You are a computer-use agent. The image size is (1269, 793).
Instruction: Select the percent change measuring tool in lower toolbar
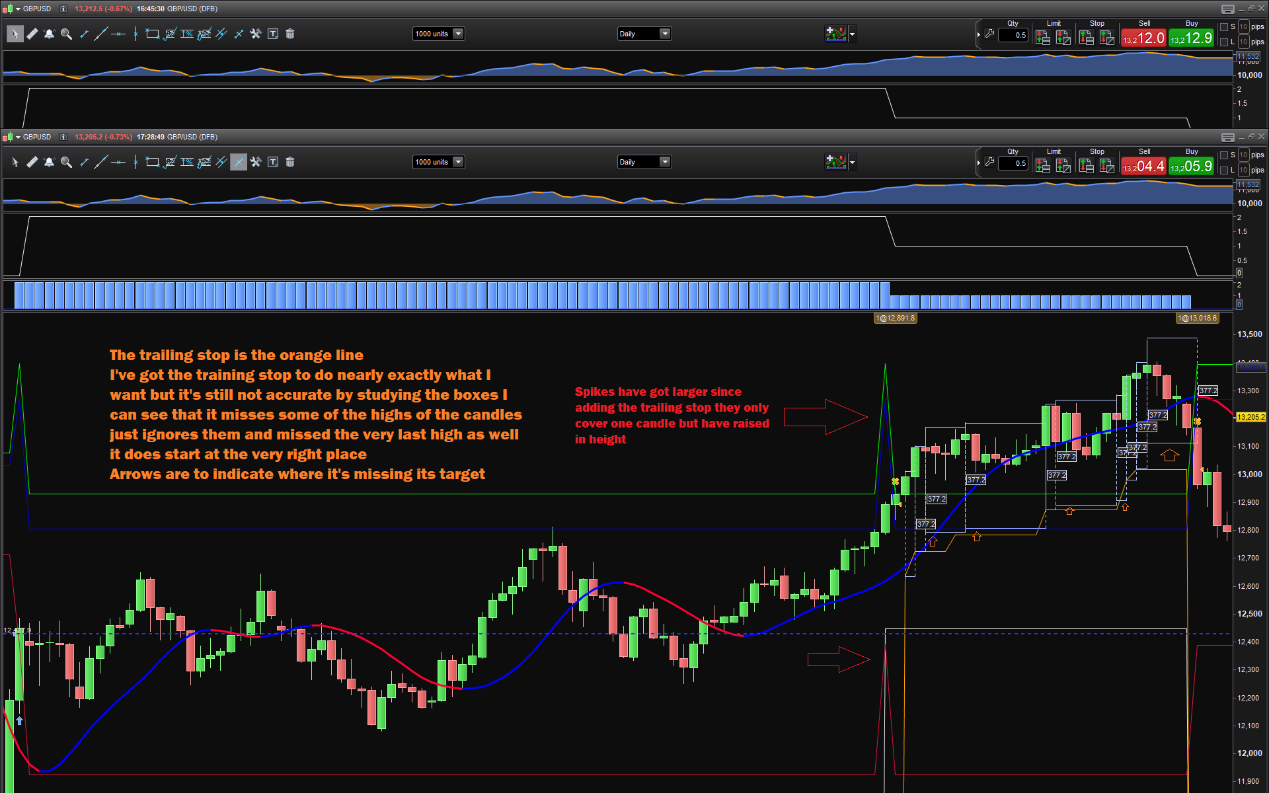tap(187, 162)
